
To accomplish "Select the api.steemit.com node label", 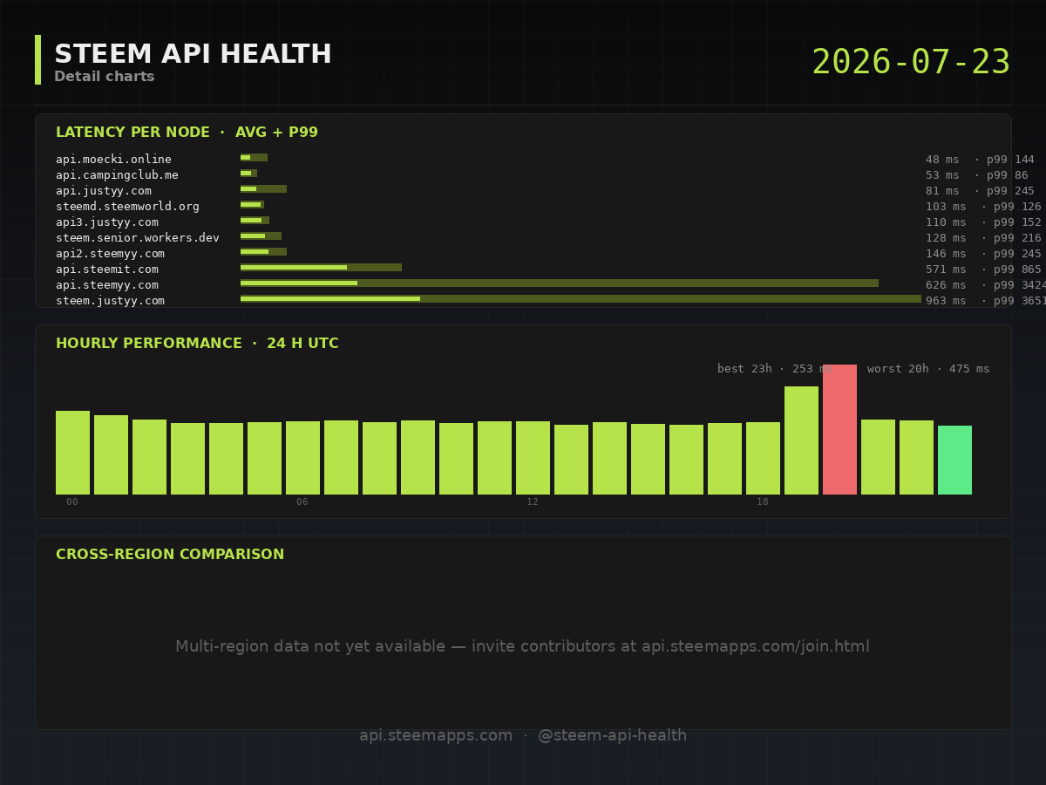I will pyautogui.click(x=107, y=270).
